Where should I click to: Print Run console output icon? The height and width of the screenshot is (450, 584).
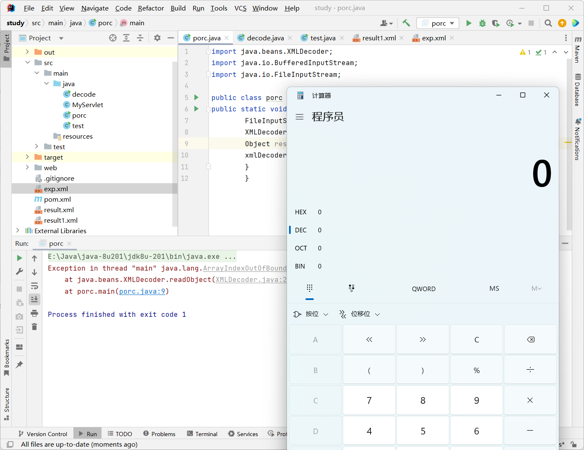[34, 313]
